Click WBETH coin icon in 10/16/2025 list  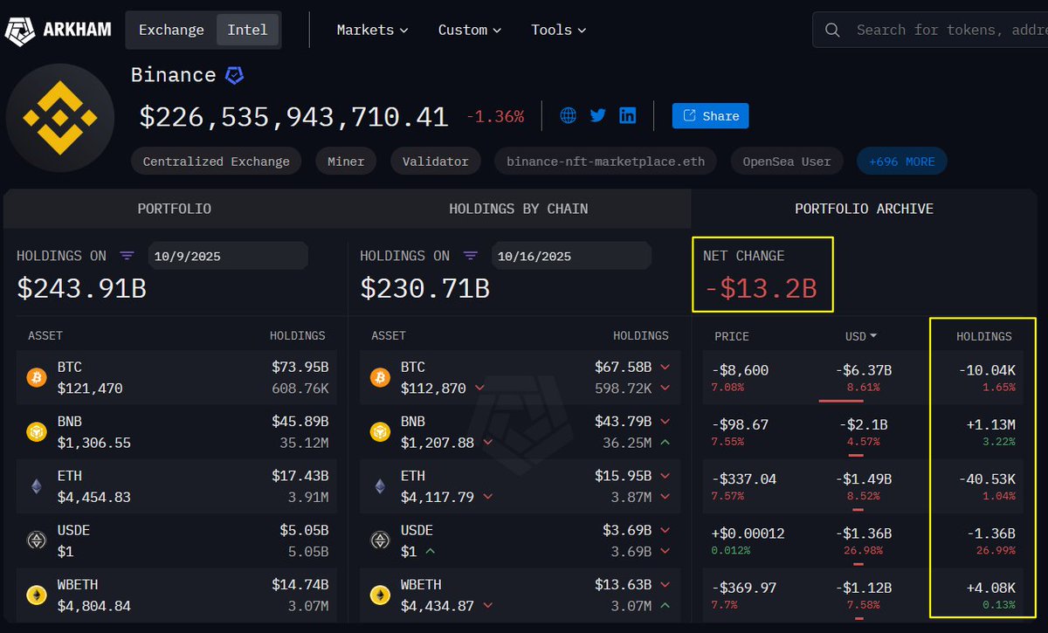(380, 595)
